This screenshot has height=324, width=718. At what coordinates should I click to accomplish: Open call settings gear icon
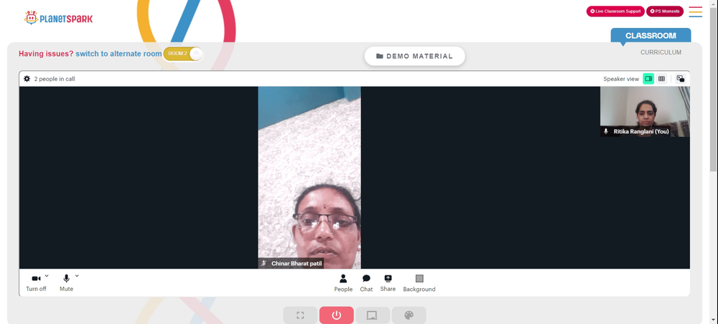tap(27, 79)
